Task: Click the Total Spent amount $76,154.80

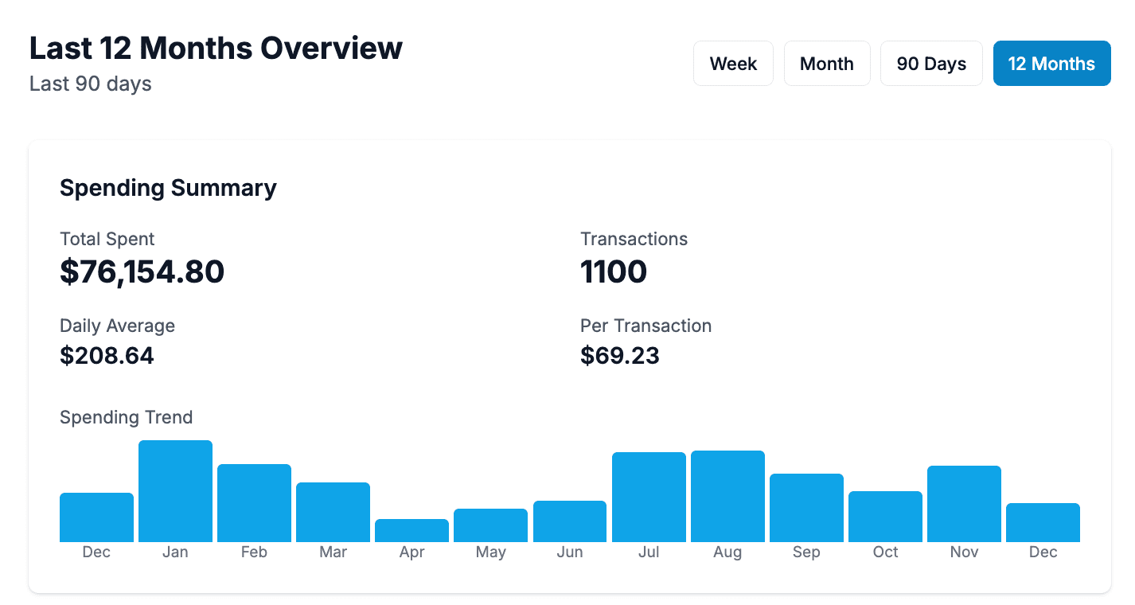Action: click(142, 272)
